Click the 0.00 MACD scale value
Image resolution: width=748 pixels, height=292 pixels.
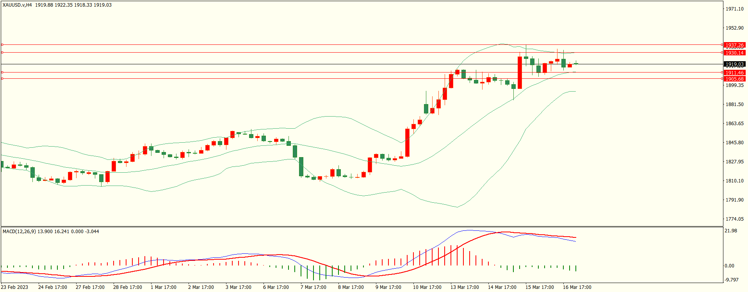pos(729,266)
